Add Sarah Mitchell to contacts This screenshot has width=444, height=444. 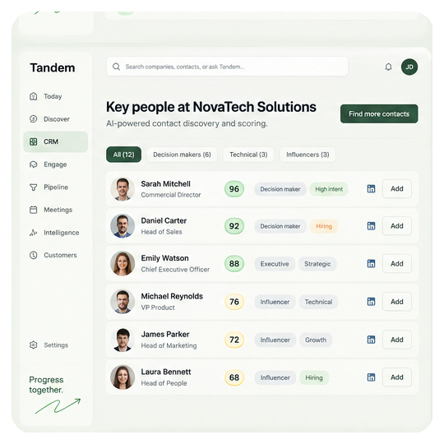396,188
